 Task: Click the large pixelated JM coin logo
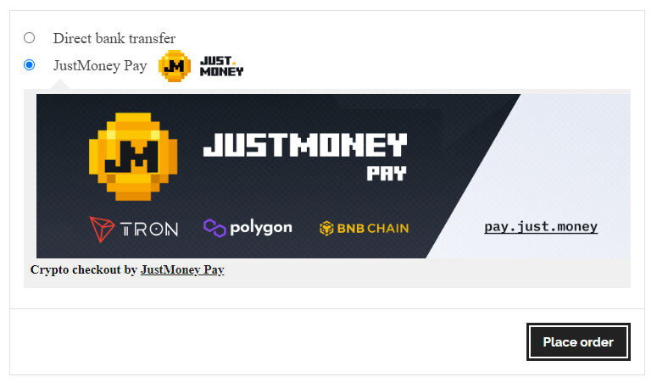tap(133, 157)
